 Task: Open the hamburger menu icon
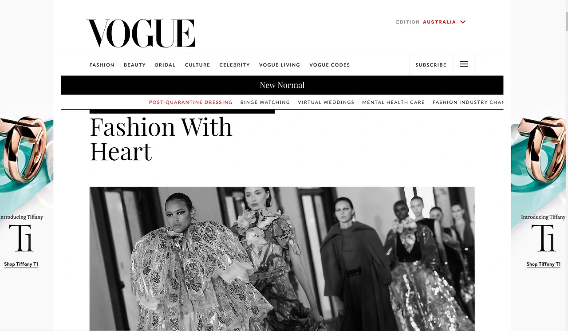point(464,64)
